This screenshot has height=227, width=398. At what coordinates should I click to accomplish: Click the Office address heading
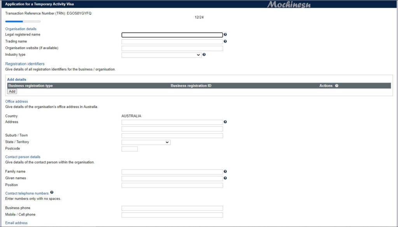(16, 101)
